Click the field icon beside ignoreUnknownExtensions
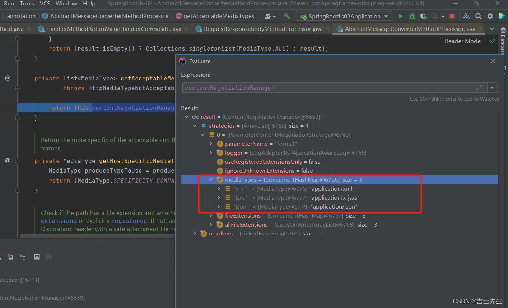Screen dimensions: 508x308 [220, 171]
